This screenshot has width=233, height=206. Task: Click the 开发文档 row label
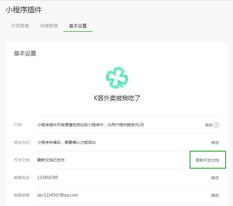pos(22,160)
